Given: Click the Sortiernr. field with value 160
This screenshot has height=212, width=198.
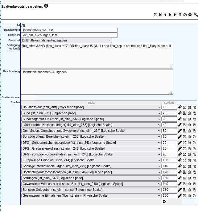Looking at the screenshot, I should (170, 196).
